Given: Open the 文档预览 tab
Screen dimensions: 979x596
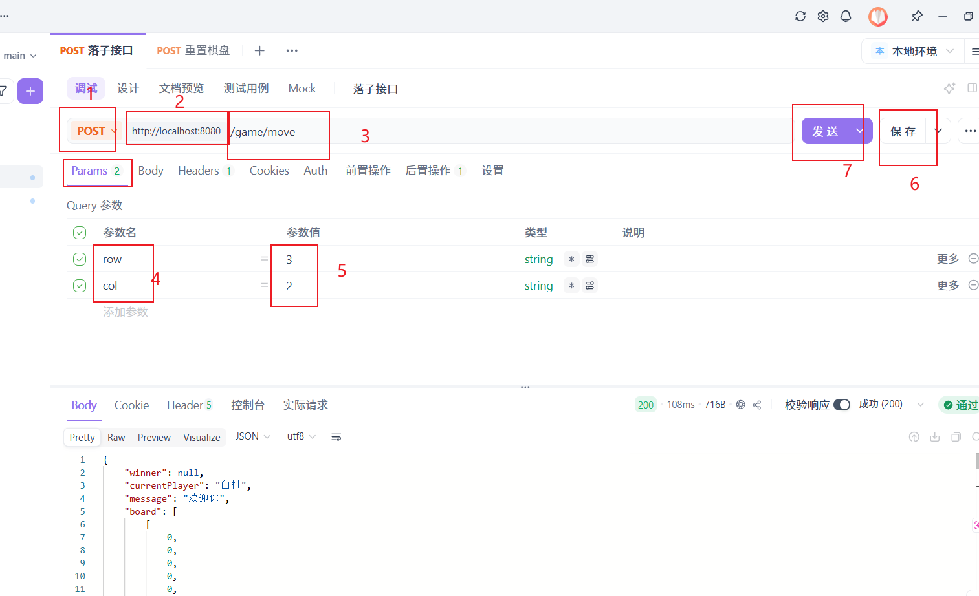Looking at the screenshot, I should 182,89.
